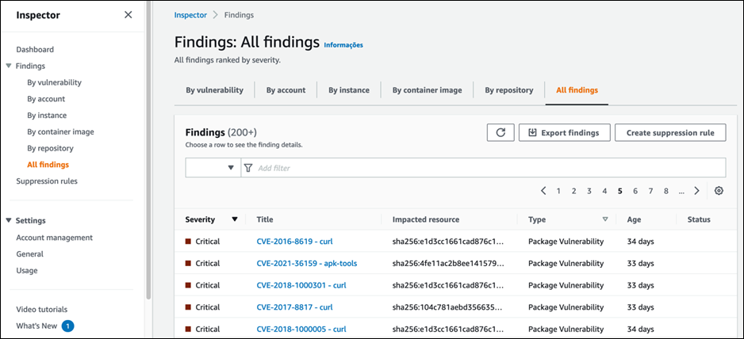Go to previous page of findings
The image size is (744, 339).
543,191
